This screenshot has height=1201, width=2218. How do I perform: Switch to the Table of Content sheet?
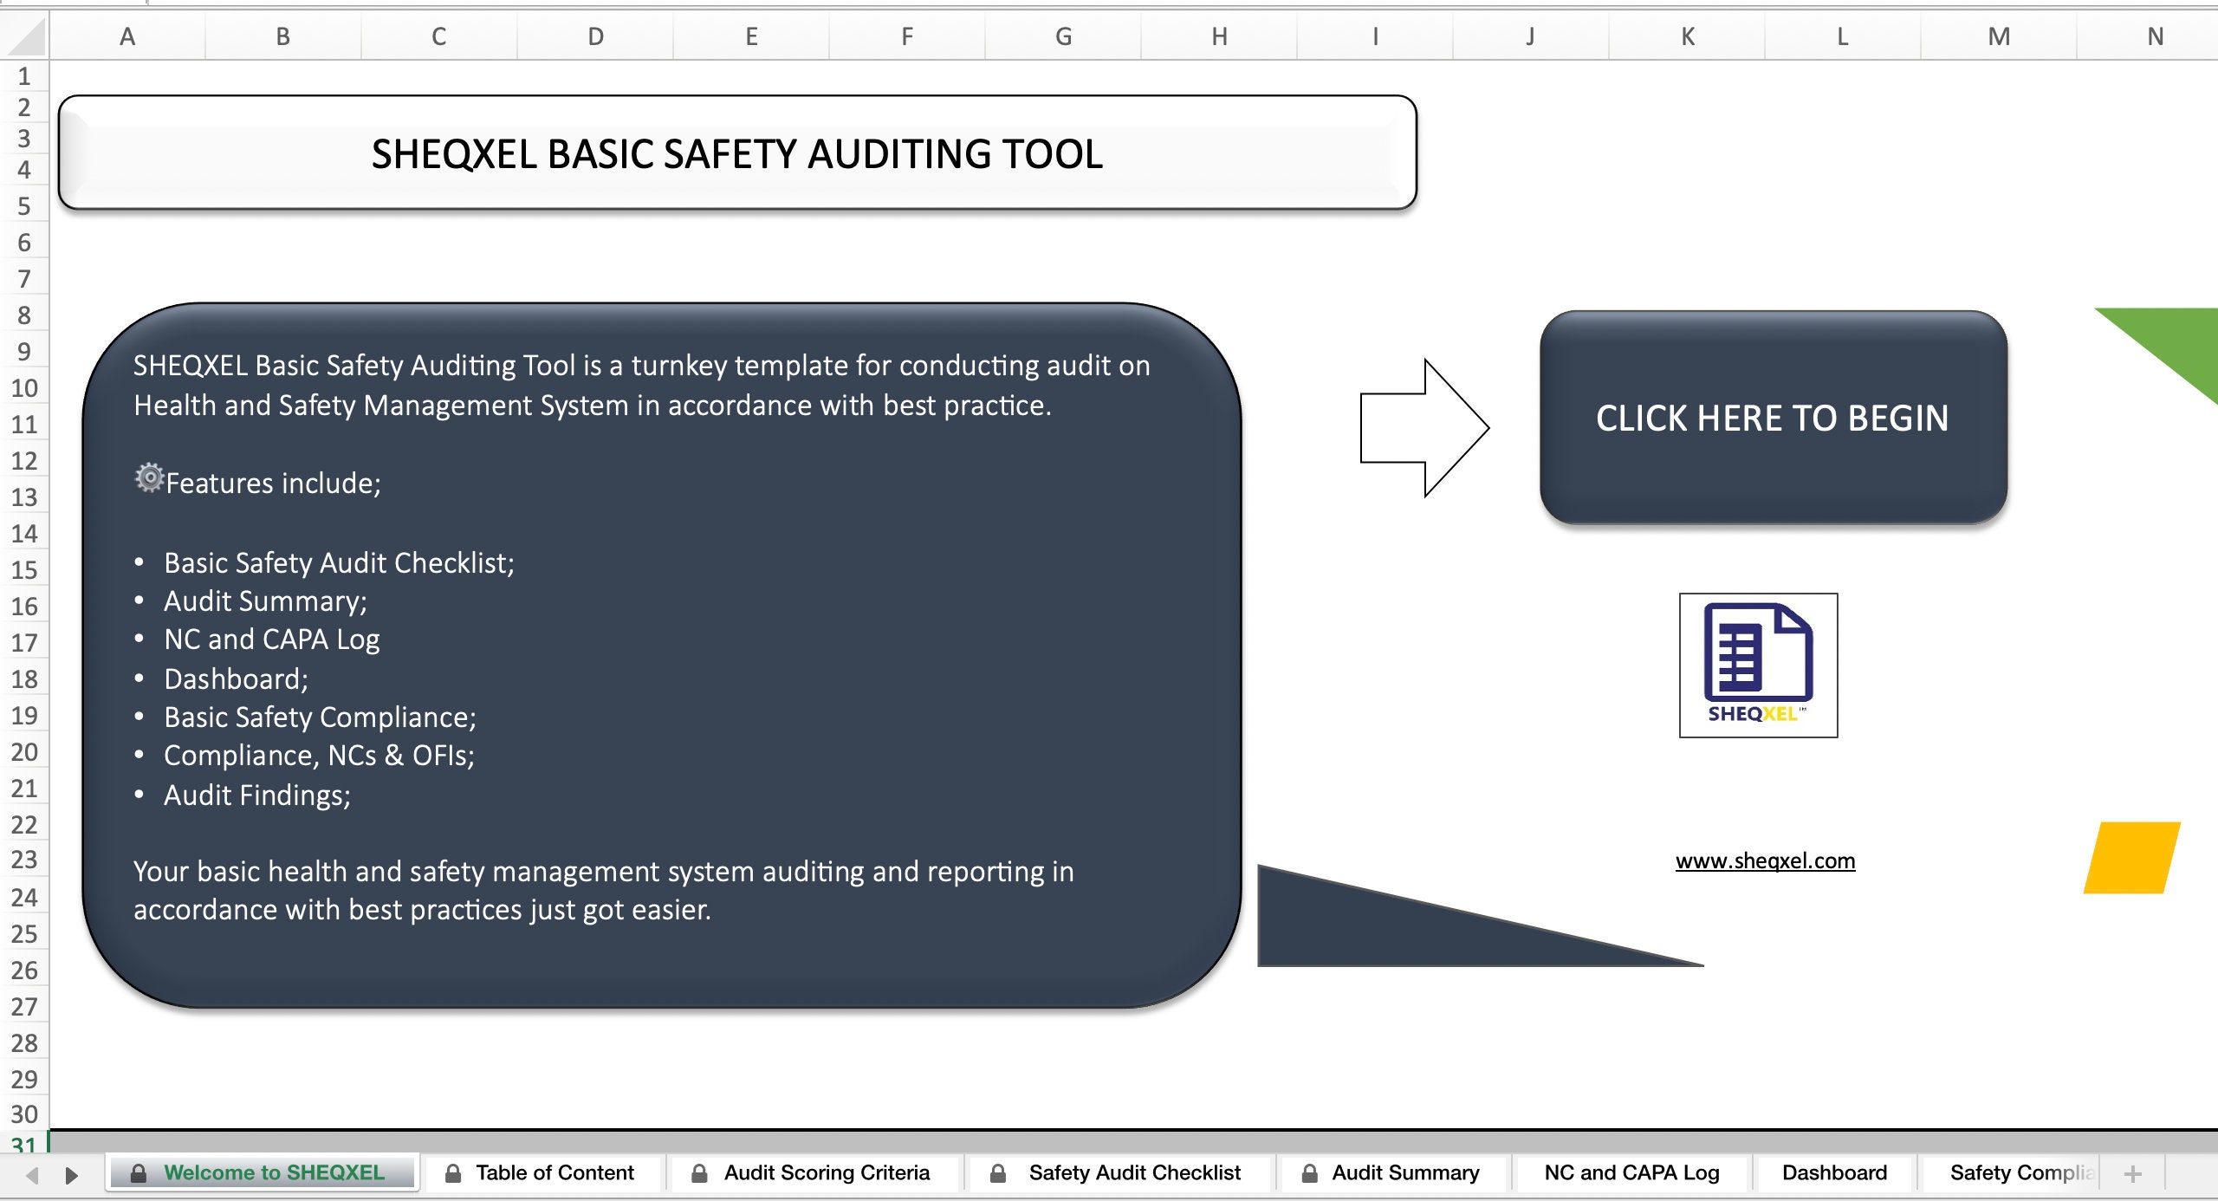point(554,1172)
